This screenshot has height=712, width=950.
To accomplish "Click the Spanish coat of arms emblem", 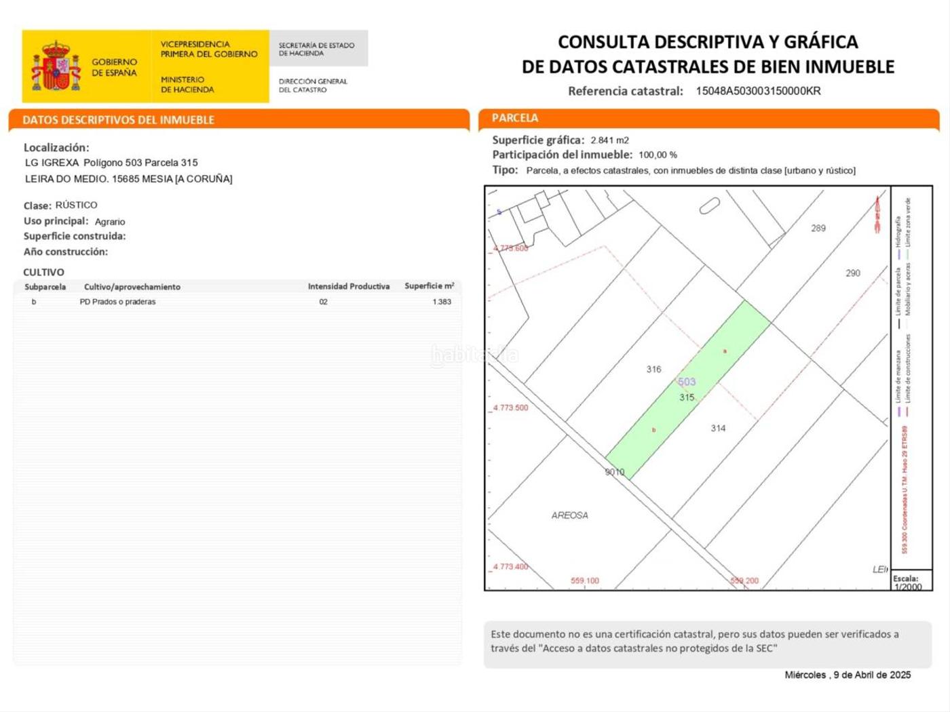I will click(56, 66).
